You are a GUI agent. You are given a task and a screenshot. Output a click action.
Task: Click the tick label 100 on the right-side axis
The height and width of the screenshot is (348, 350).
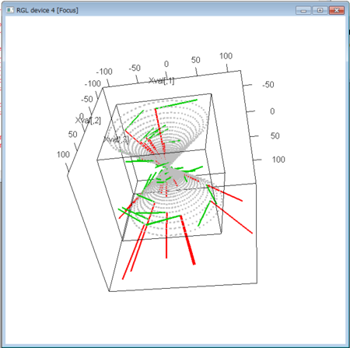278,160
